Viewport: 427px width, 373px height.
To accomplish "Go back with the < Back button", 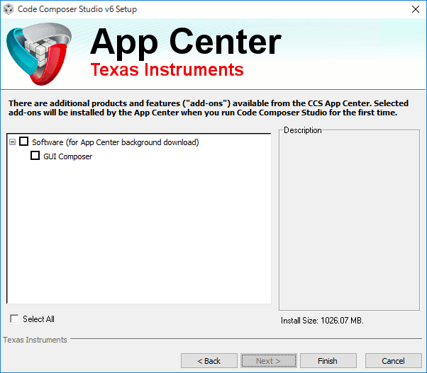I will (209, 361).
